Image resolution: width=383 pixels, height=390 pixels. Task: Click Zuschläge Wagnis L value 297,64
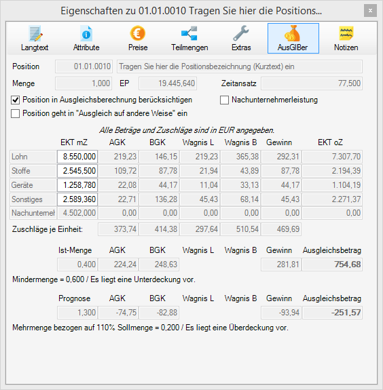(200, 229)
